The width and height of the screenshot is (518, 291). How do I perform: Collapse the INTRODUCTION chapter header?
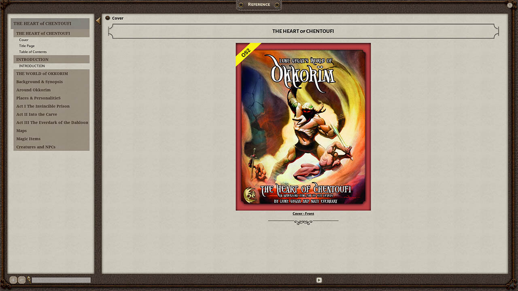51,59
